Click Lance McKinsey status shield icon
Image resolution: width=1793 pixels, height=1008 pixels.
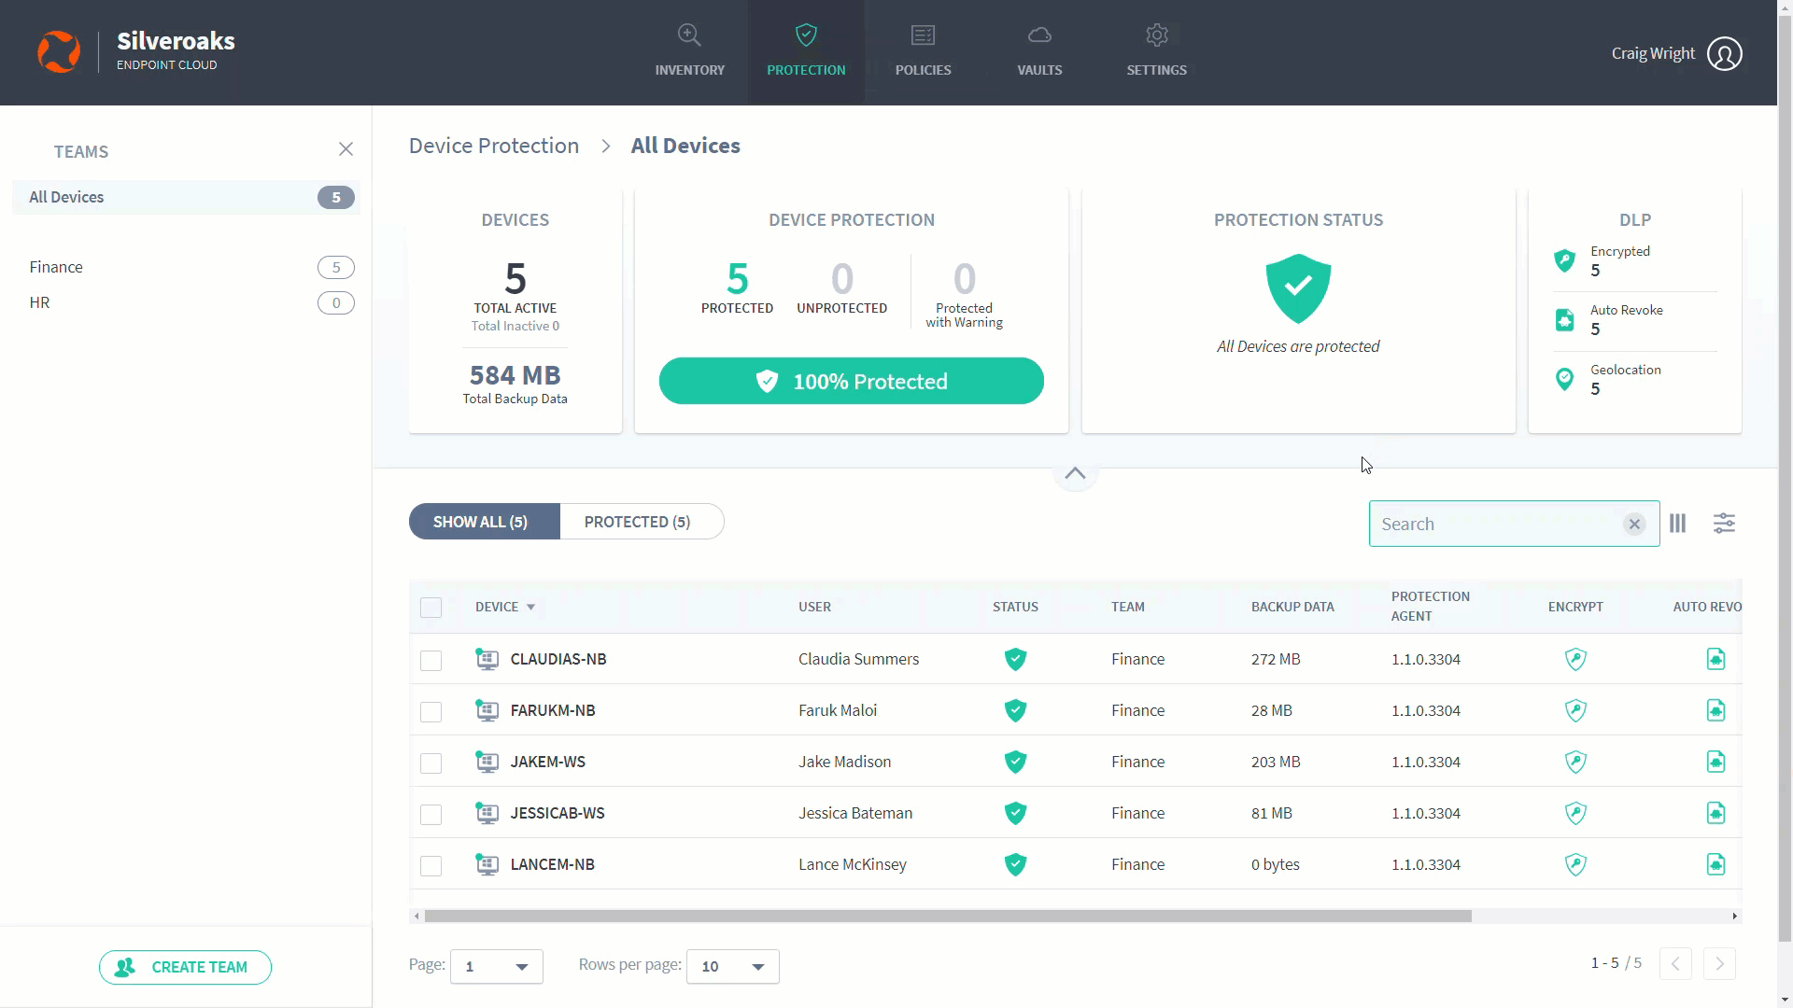pyautogui.click(x=1015, y=864)
